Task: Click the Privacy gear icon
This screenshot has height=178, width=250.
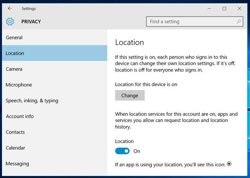Action: [10, 22]
